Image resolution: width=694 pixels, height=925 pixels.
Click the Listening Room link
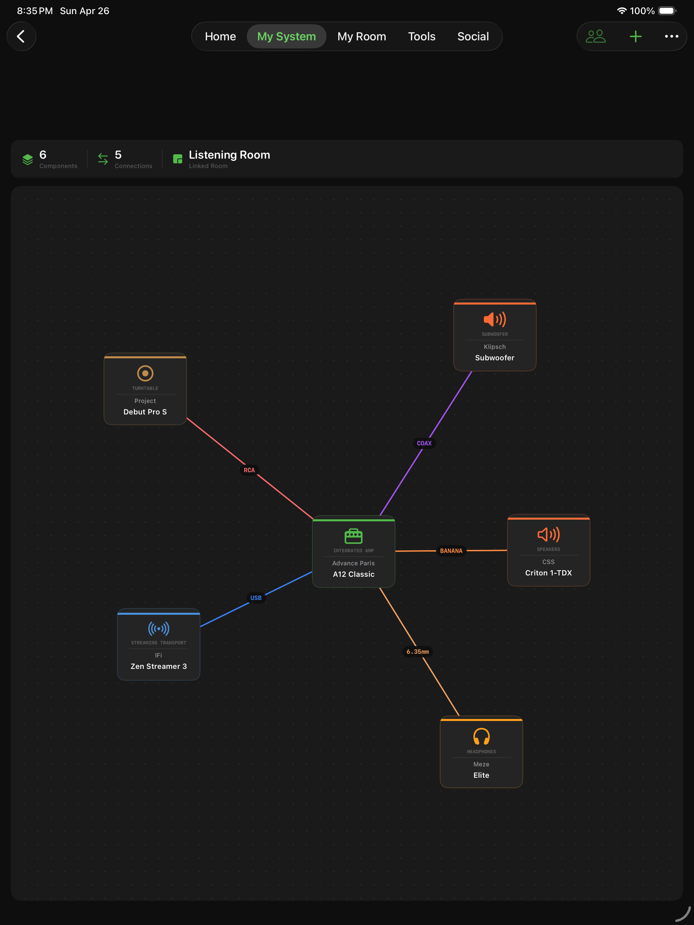click(229, 155)
